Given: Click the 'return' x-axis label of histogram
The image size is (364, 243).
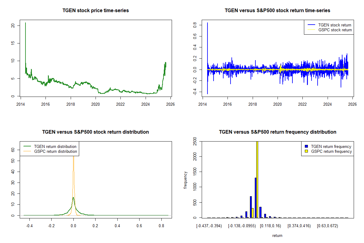Looking at the screenshot, I should click(x=277, y=236).
